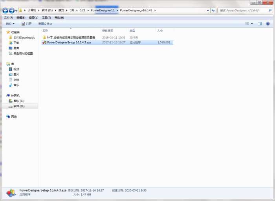Click the 打开 toolbar button
Viewport: 275px width, 201px height.
tap(26, 24)
